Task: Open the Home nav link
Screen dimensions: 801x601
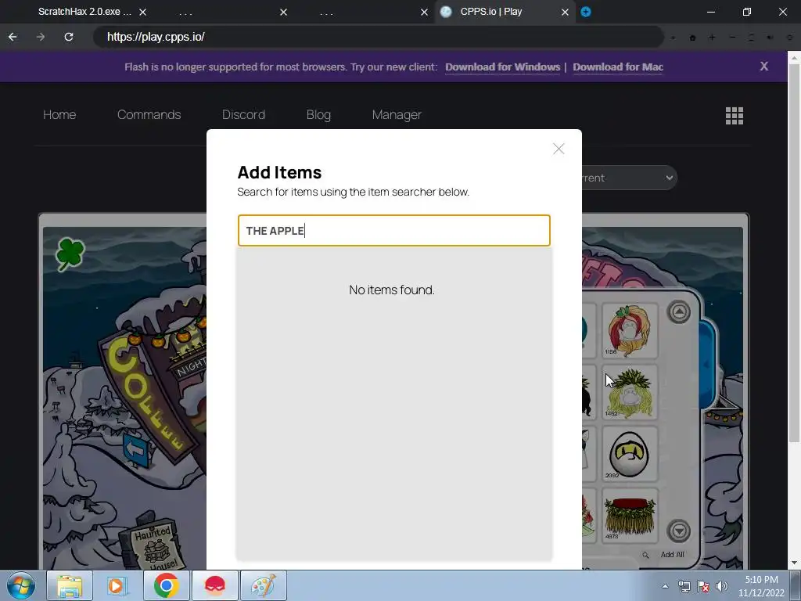Action: tap(59, 114)
